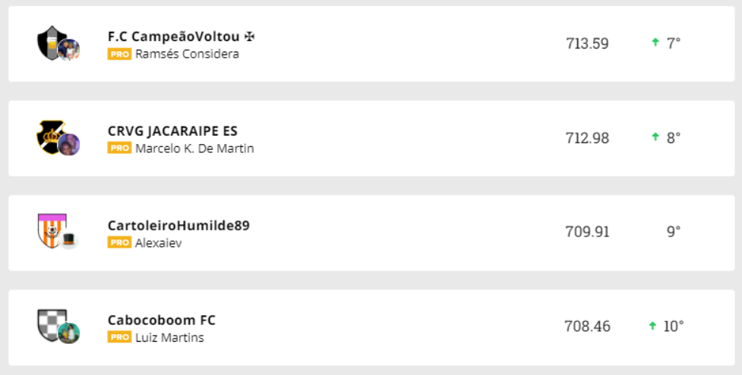Image resolution: width=742 pixels, height=375 pixels.
Task: Select CartoleiroHumilde89 team name
Action: pos(178,226)
